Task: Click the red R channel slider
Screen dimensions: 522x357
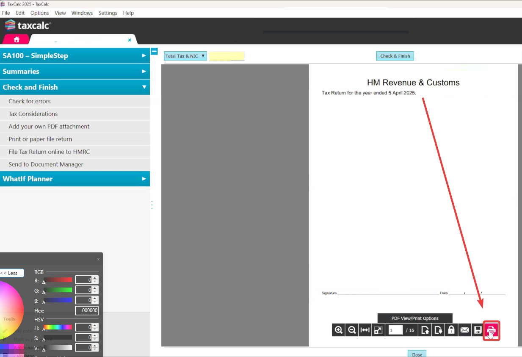Action: tap(58, 280)
